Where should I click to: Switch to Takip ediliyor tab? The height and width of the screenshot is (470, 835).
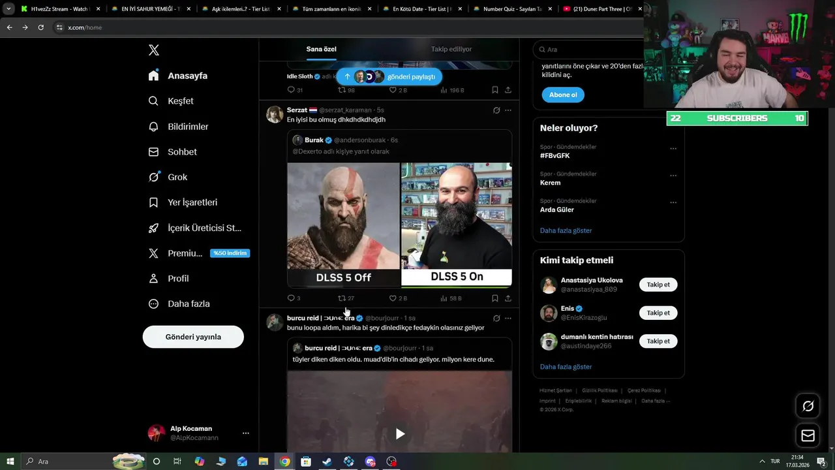coord(451,49)
